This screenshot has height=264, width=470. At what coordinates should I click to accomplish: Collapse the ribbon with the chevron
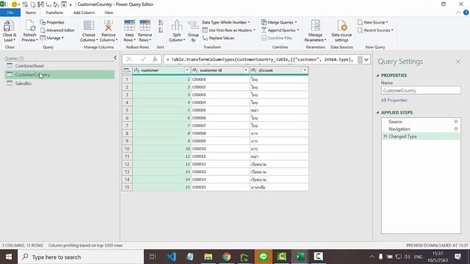pyautogui.click(x=458, y=12)
